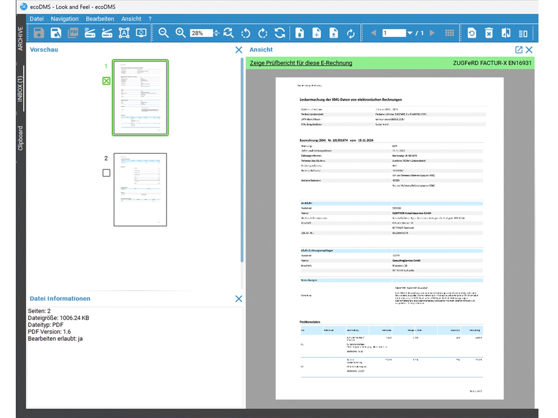558x418 pixels.
Task: Uncheck the page 1 checkbox
Action: tap(106, 81)
